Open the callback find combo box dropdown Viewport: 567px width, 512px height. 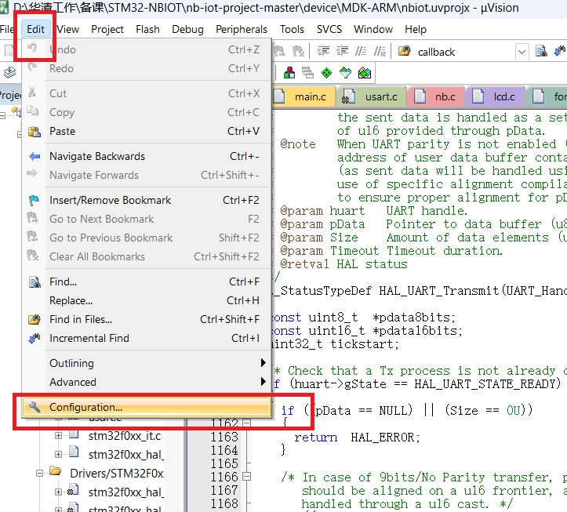click(522, 52)
